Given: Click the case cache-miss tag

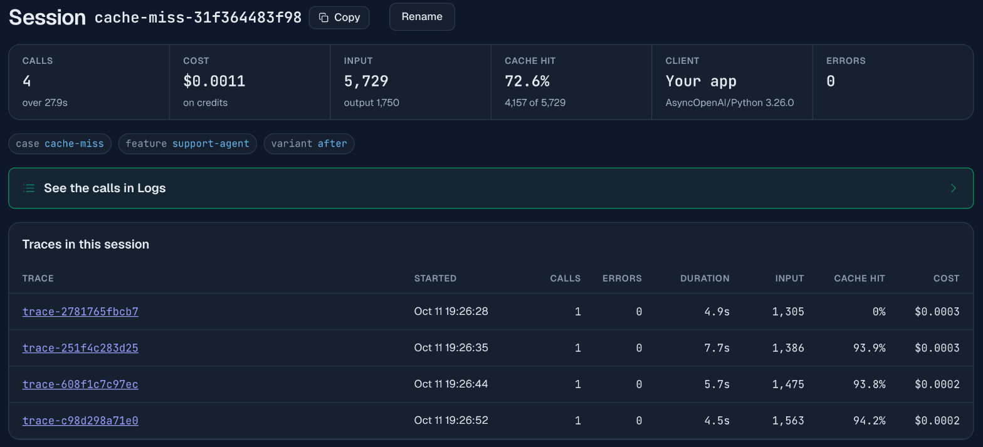Looking at the screenshot, I should point(60,144).
